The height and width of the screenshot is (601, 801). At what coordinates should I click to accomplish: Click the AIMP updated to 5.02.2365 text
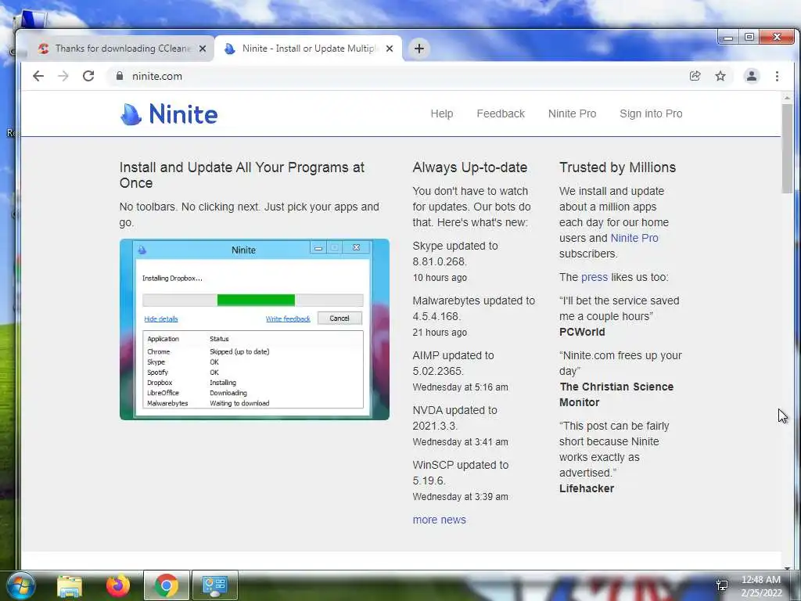click(x=453, y=363)
